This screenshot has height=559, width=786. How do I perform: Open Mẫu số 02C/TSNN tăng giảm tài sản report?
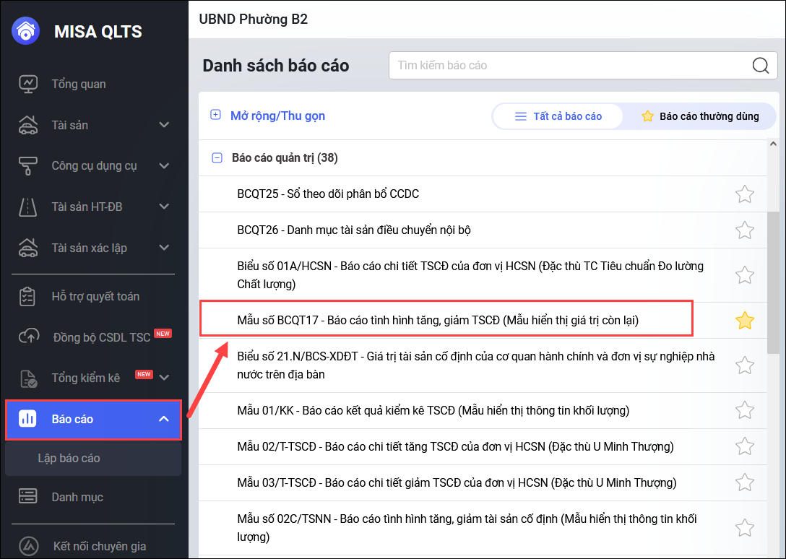click(x=467, y=527)
